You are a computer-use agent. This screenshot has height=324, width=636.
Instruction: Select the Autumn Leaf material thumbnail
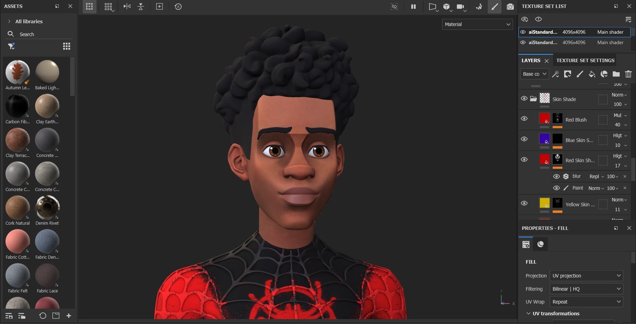pyautogui.click(x=17, y=72)
